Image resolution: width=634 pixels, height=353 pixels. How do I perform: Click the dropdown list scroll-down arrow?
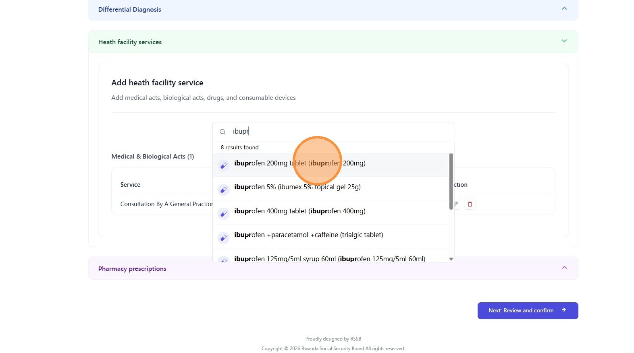click(x=451, y=259)
